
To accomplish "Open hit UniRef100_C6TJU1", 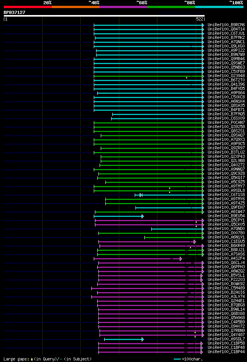I will click(226, 34).
